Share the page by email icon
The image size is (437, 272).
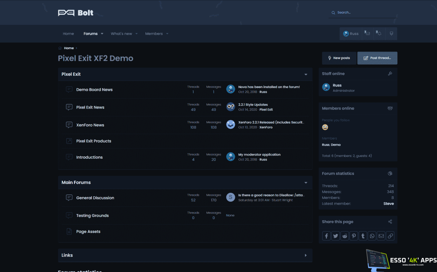[x=381, y=236]
